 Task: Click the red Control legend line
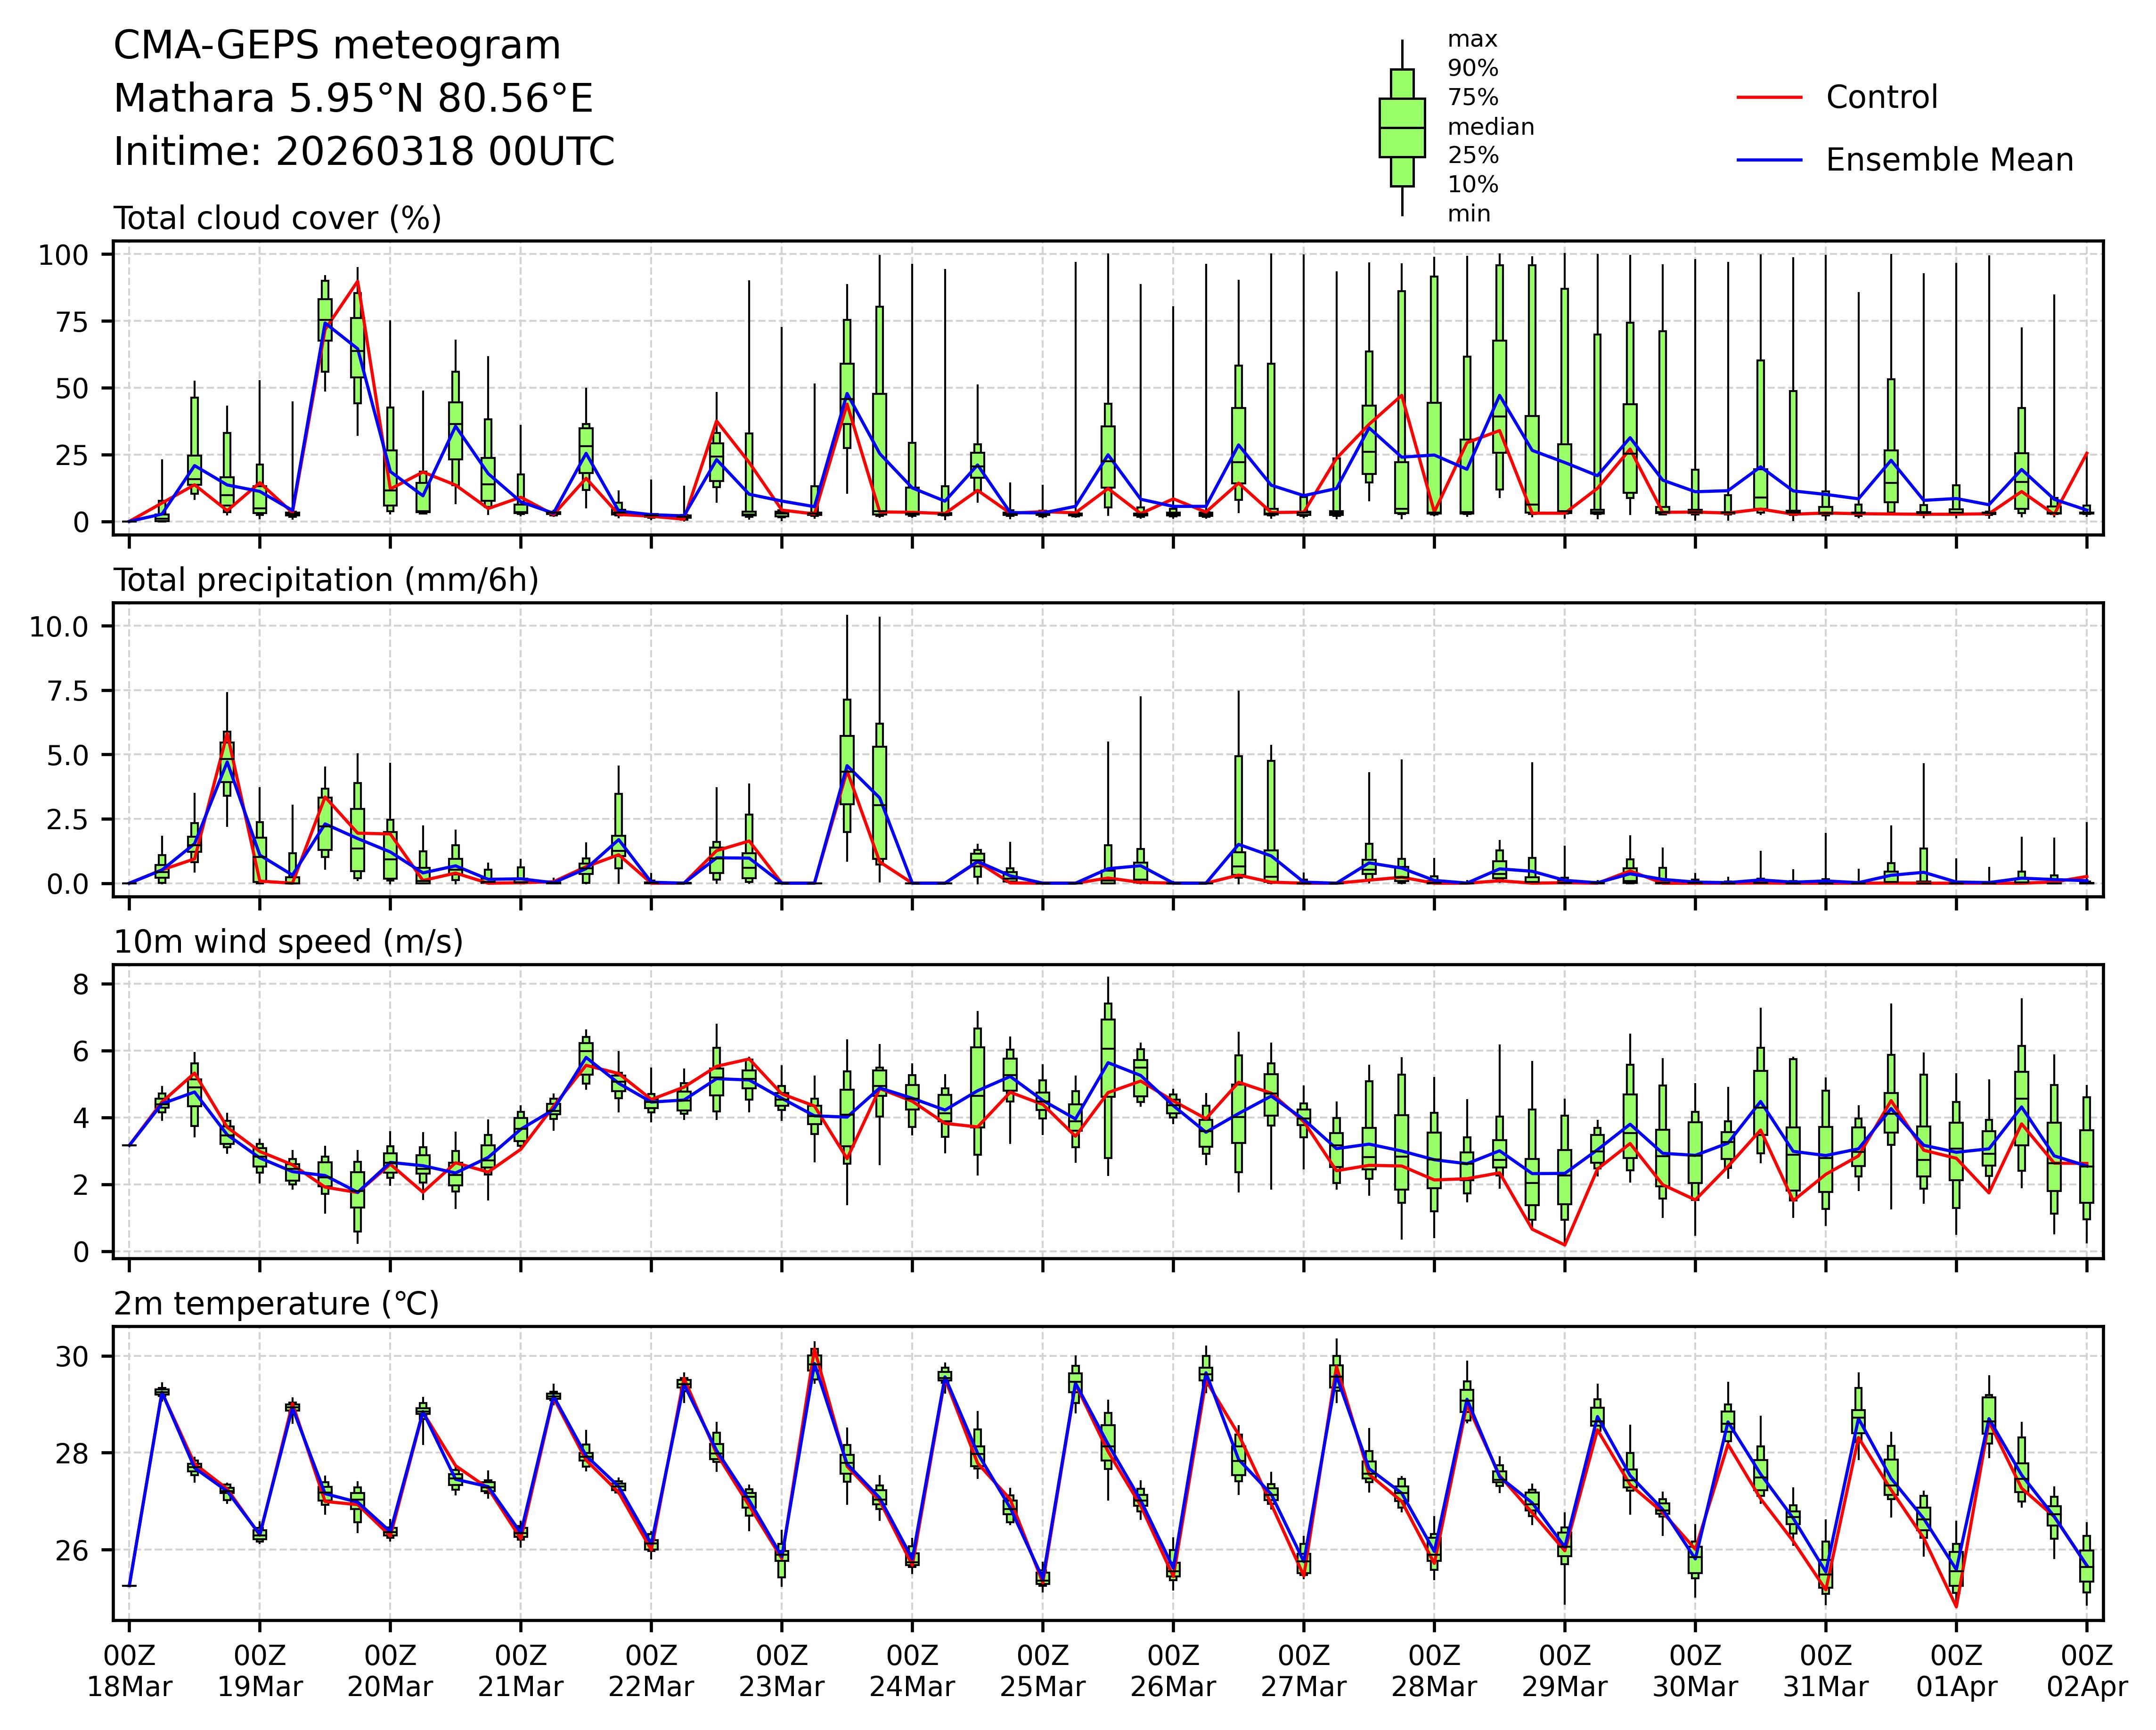pyautogui.click(x=1769, y=97)
